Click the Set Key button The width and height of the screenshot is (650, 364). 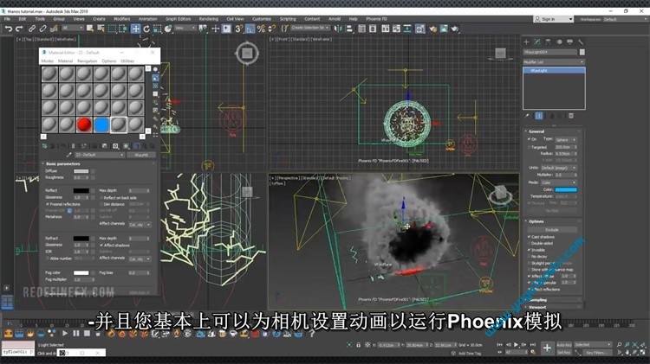pyautogui.click(x=564, y=353)
